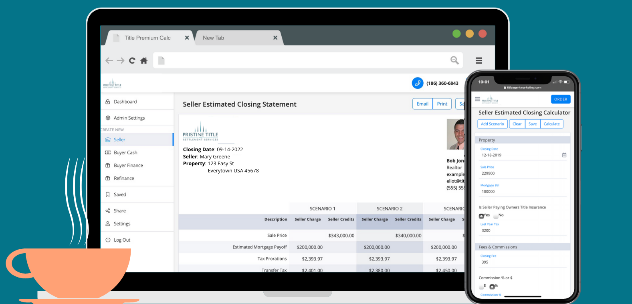Viewport: 632px width, 304px height.
Task: Click the blue phone call icon
Action: coord(418,83)
